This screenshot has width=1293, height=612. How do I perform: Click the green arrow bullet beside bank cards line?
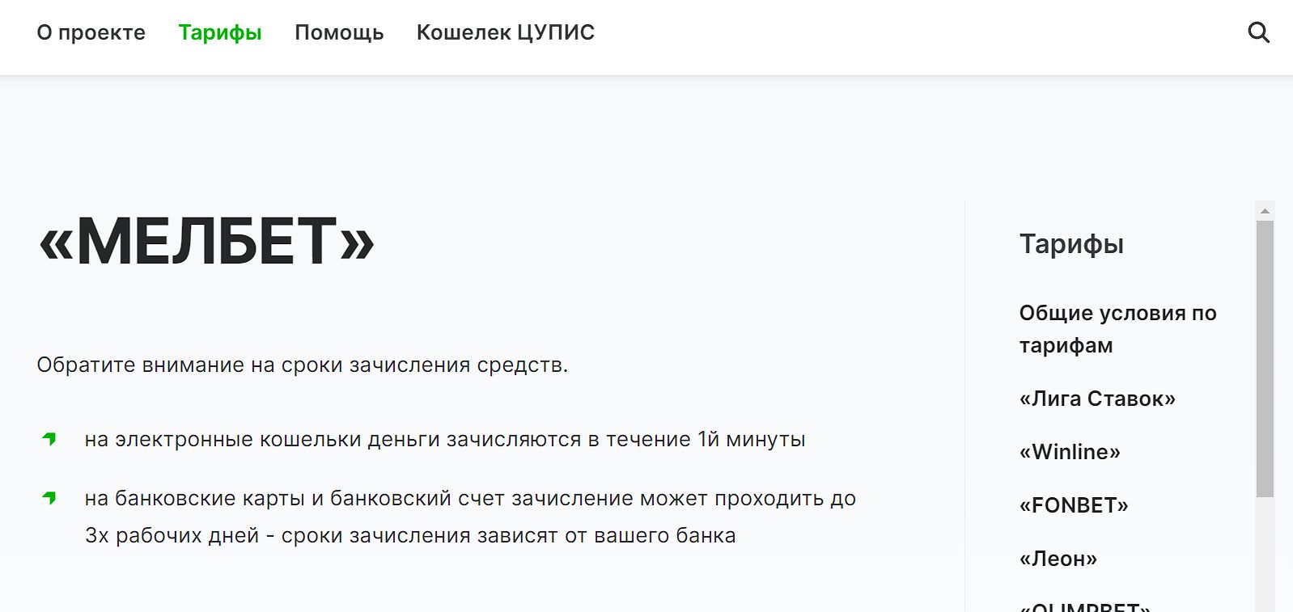[49, 498]
